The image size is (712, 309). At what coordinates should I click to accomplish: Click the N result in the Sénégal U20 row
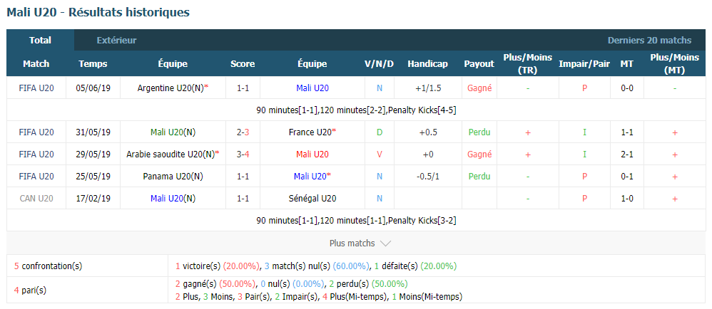coord(380,199)
